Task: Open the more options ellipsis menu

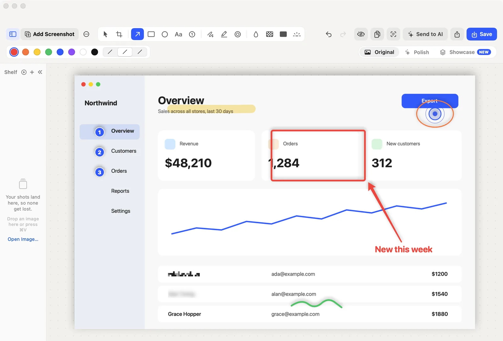Action: pos(86,34)
